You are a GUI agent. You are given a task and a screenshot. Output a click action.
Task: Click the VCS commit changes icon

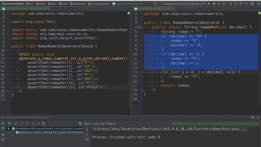pyautogui.click(x=236, y=4)
